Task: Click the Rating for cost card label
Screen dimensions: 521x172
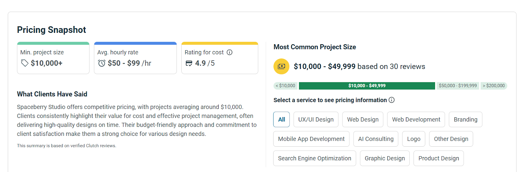Action: click(x=204, y=52)
